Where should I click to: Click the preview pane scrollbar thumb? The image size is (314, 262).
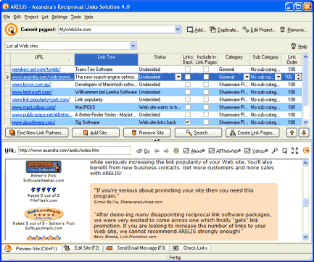[x=305, y=203]
